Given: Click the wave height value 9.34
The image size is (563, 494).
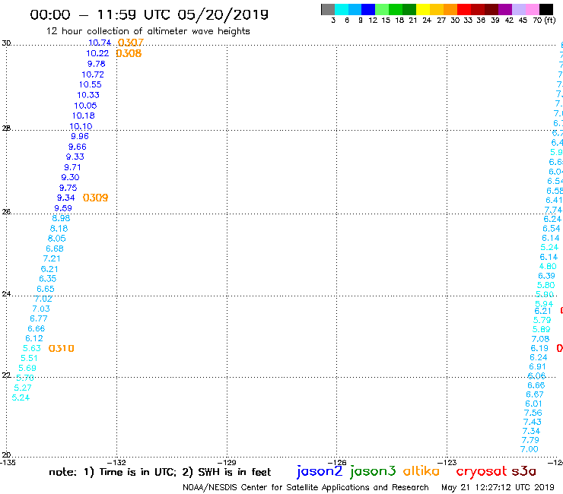Looking at the screenshot, I should pyautogui.click(x=66, y=198).
